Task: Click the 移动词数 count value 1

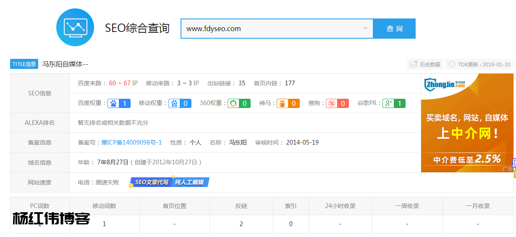Action: click(104, 224)
